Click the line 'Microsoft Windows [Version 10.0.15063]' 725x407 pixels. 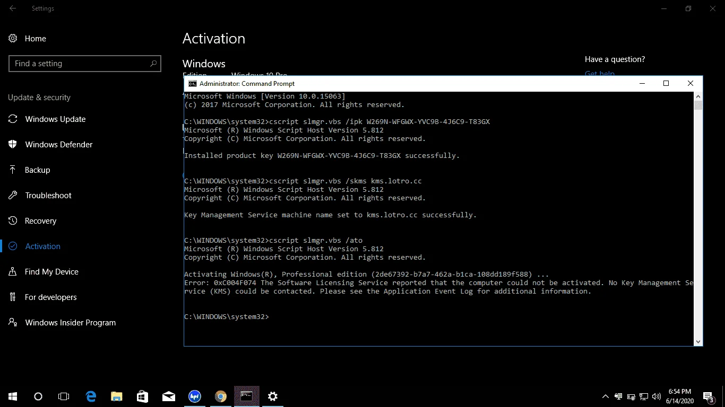[x=264, y=96]
